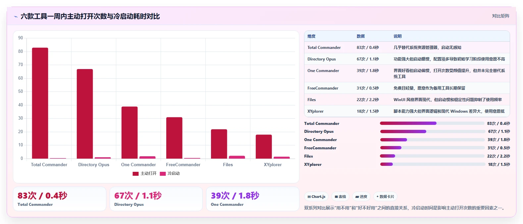Click FreeCommander progress bar
The image size is (523, 224).
click(x=432, y=148)
